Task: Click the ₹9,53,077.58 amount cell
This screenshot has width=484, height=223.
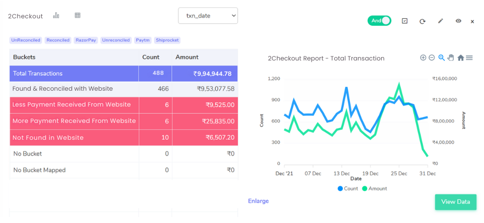Action: 205,89
